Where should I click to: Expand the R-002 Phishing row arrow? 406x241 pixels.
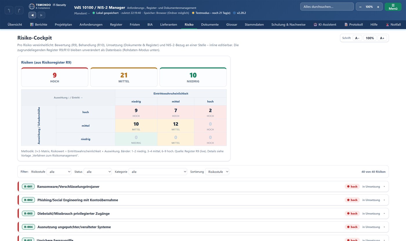(x=384, y=200)
